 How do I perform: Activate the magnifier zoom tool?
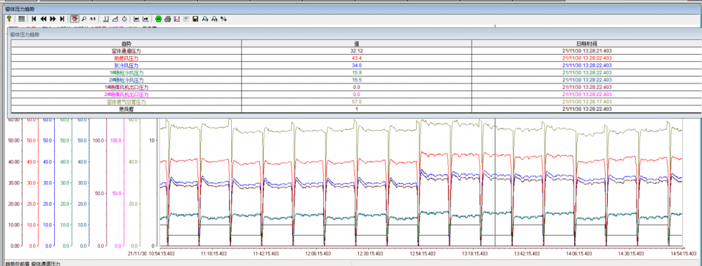click(84, 19)
